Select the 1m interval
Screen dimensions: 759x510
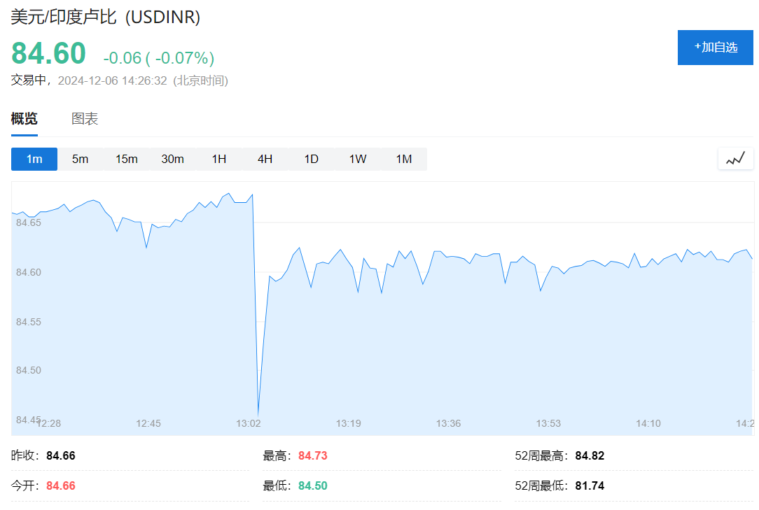click(x=34, y=159)
